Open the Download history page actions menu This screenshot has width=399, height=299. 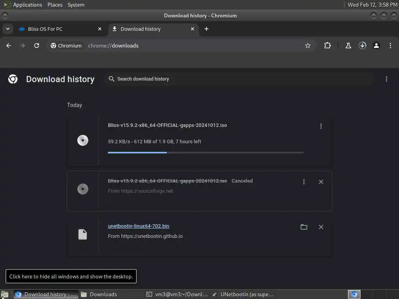coord(386,79)
